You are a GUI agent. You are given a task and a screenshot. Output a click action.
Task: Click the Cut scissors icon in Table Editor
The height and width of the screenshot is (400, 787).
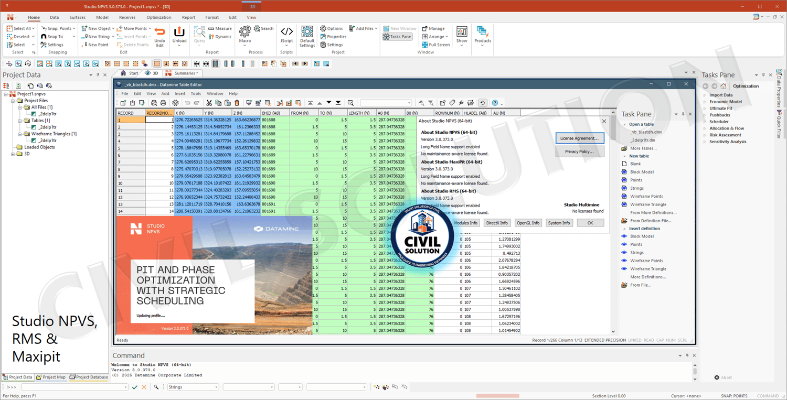point(209,103)
